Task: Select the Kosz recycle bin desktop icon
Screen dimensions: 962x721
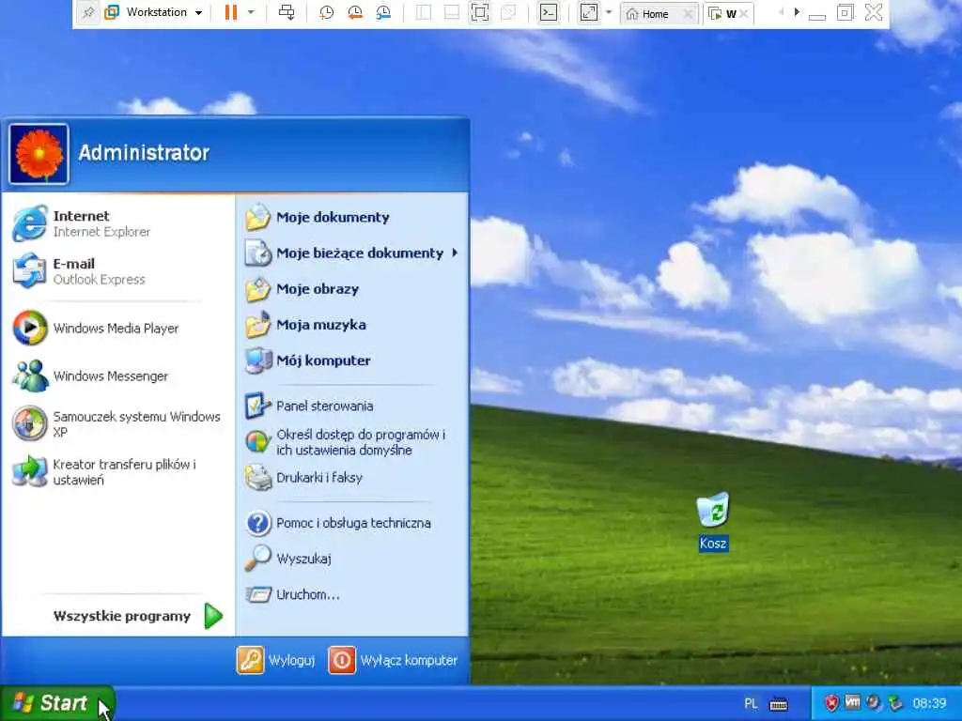Action: pyautogui.click(x=713, y=522)
